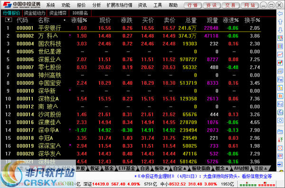The width and height of the screenshot is (285, 188).
Task: Select the ETF基金 bottom tab
Action: coord(127,169)
